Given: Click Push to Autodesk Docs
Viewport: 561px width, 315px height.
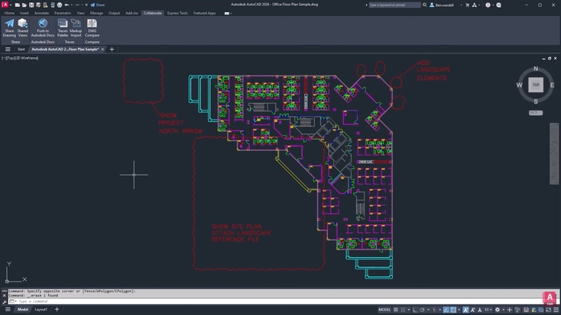Looking at the screenshot, I should pyautogui.click(x=43, y=24).
